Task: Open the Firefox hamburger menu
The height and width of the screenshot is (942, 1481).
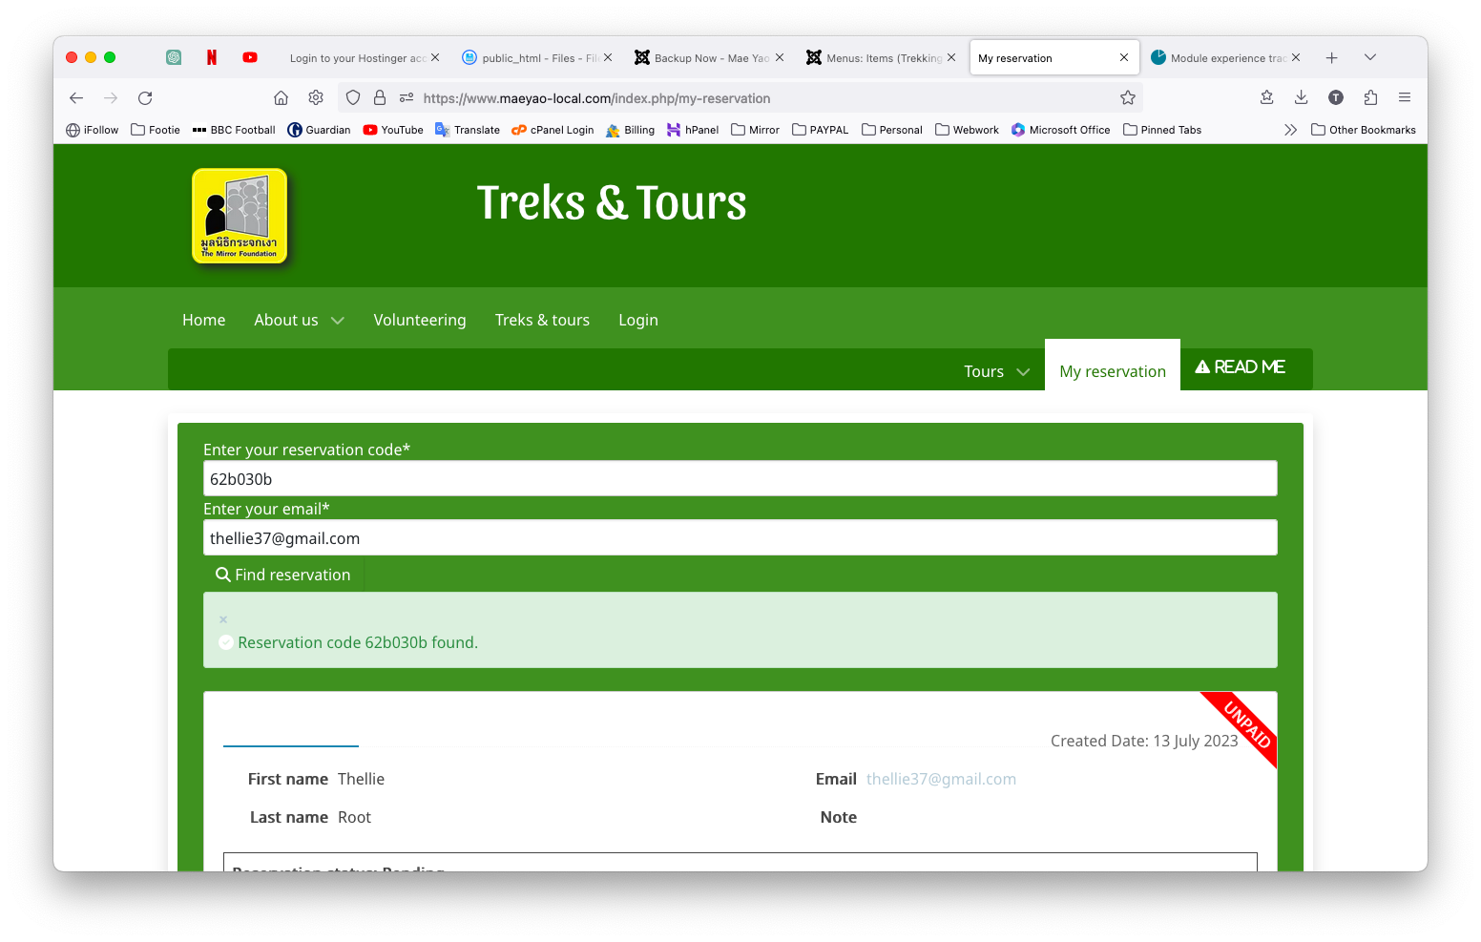Action: (1405, 97)
